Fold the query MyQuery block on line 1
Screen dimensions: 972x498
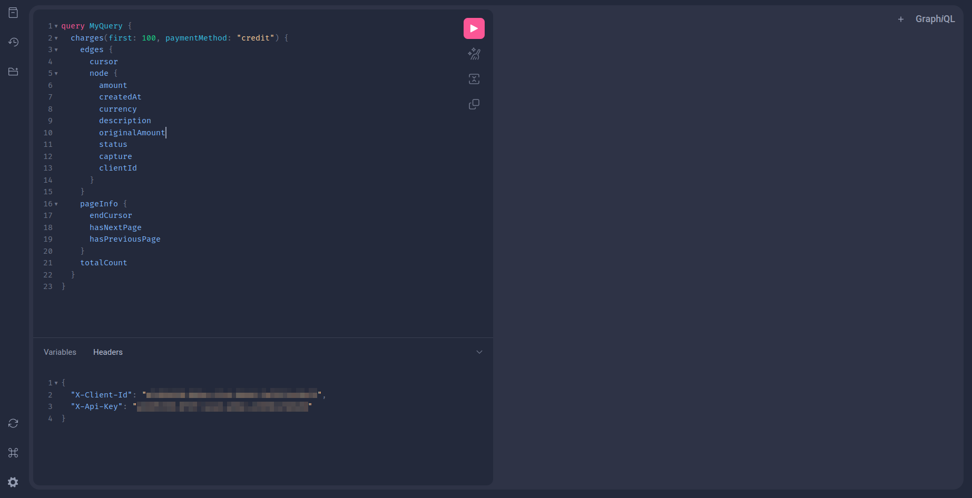click(x=56, y=26)
